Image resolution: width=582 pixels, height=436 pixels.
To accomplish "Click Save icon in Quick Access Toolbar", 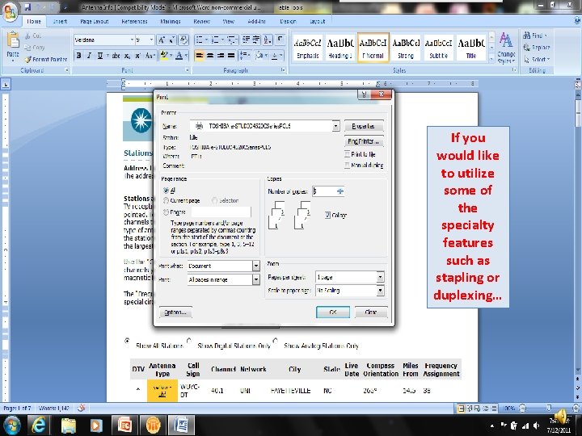I will (x=27, y=6).
